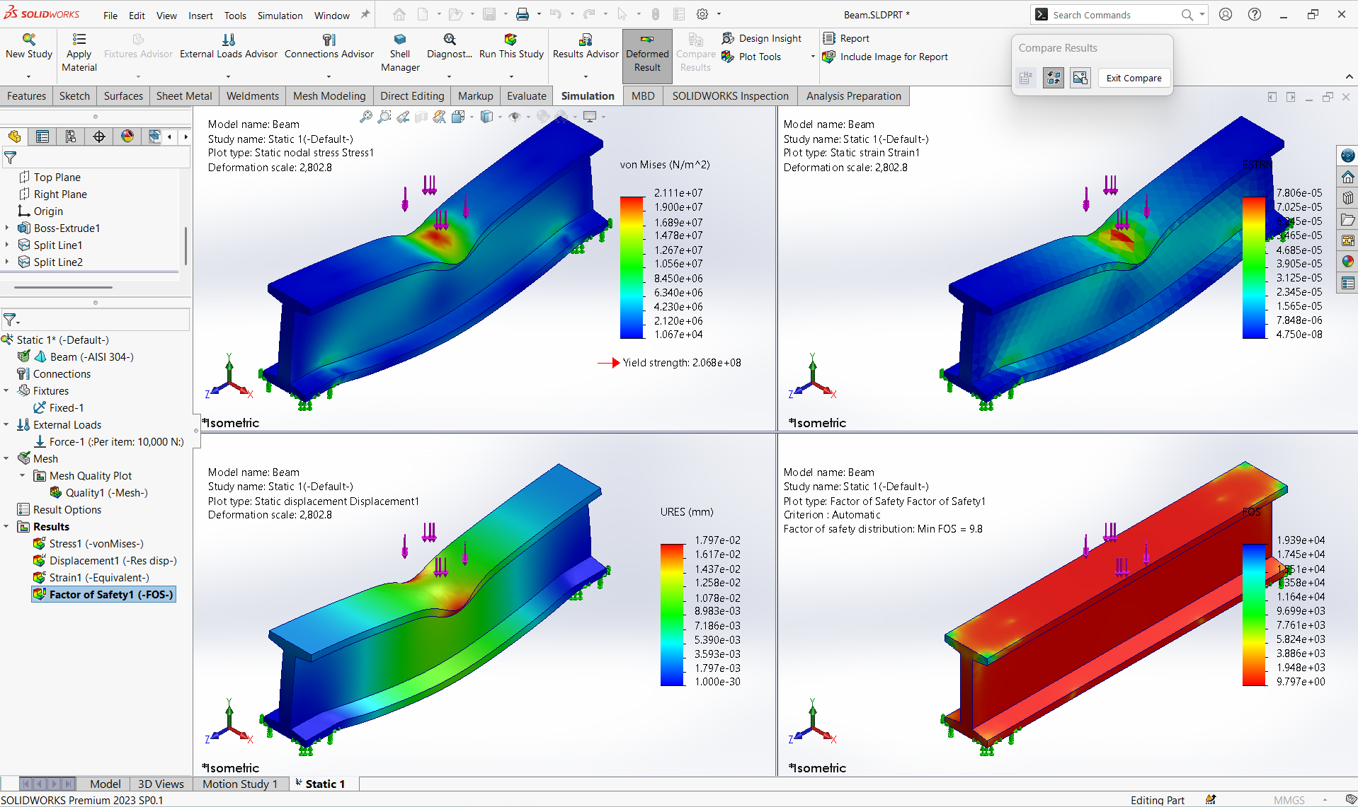This screenshot has width=1358, height=807.
Task: Switch to Evaluate tab
Action: [x=526, y=96]
